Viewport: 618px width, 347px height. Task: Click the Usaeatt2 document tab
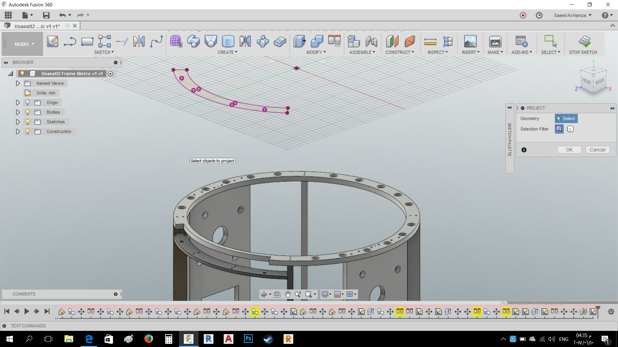coord(37,26)
